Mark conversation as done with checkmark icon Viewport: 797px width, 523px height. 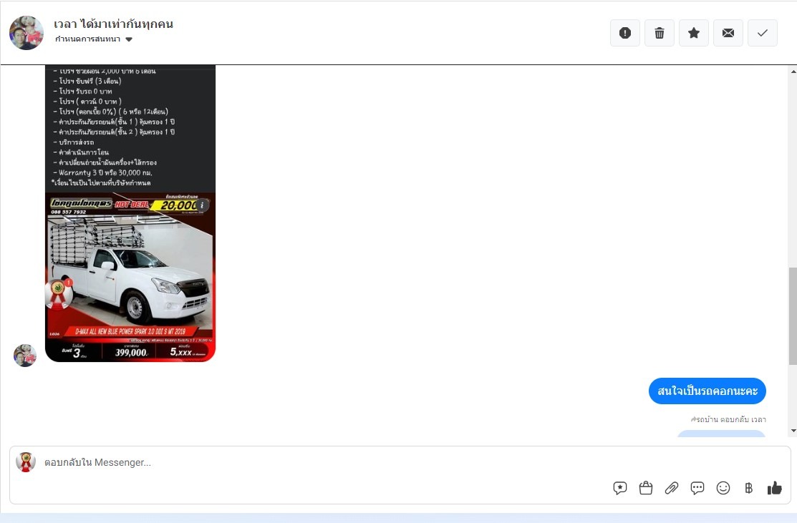(763, 33)
